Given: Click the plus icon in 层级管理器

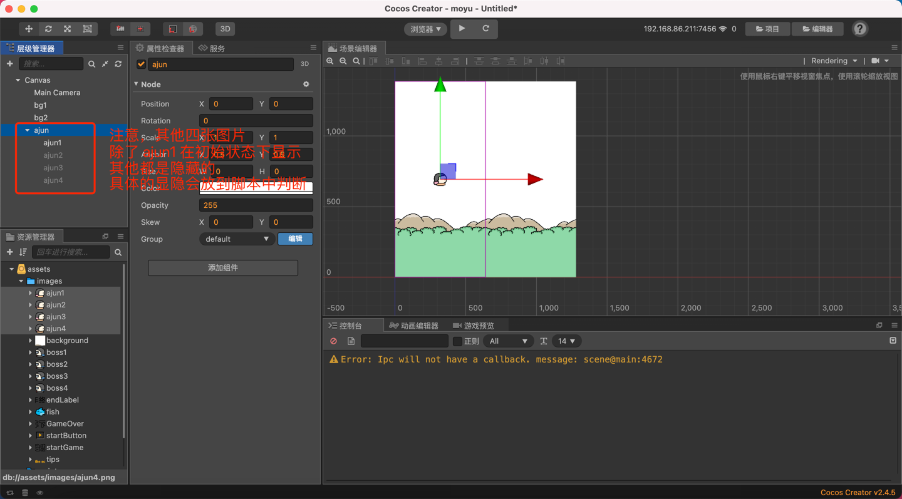Looking at the screenshot, I should [9, 64].
